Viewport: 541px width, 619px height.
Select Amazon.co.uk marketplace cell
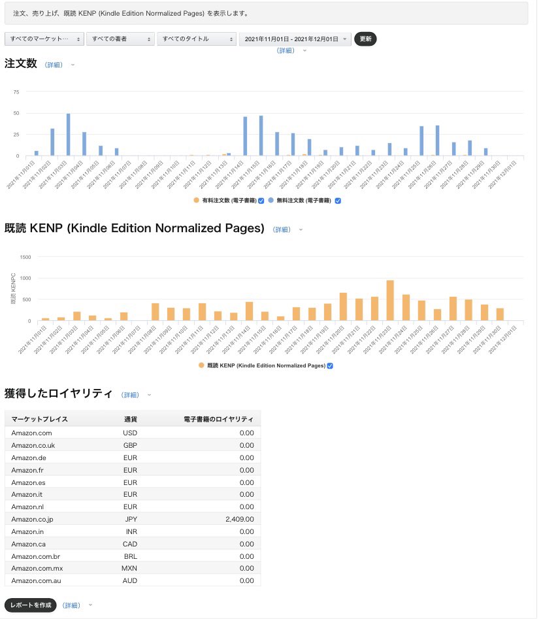(x=33, y=445)
